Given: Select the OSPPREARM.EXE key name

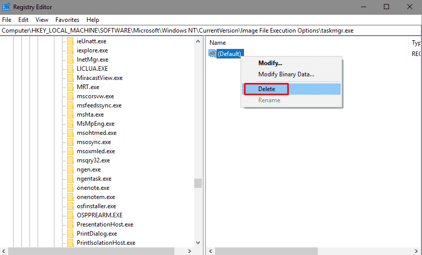Looking at the screenshot, I should [x=100, y=215].
